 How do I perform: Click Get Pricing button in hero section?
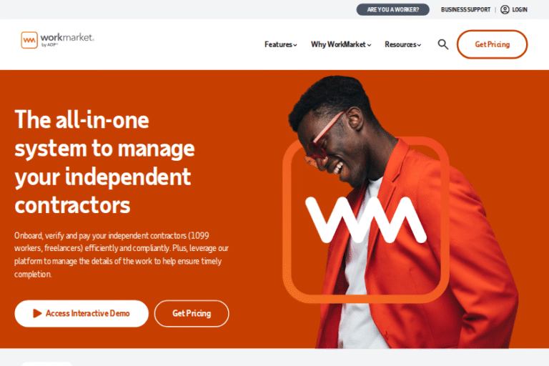click(192, 314)
